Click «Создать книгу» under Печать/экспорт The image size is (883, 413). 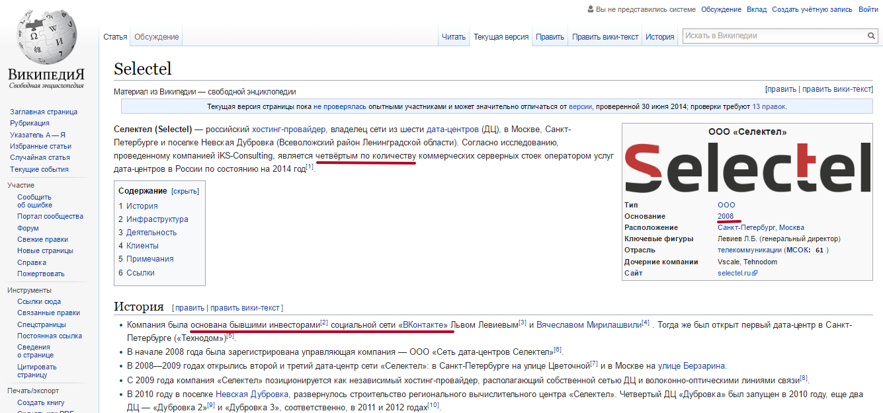pos(41,402)
